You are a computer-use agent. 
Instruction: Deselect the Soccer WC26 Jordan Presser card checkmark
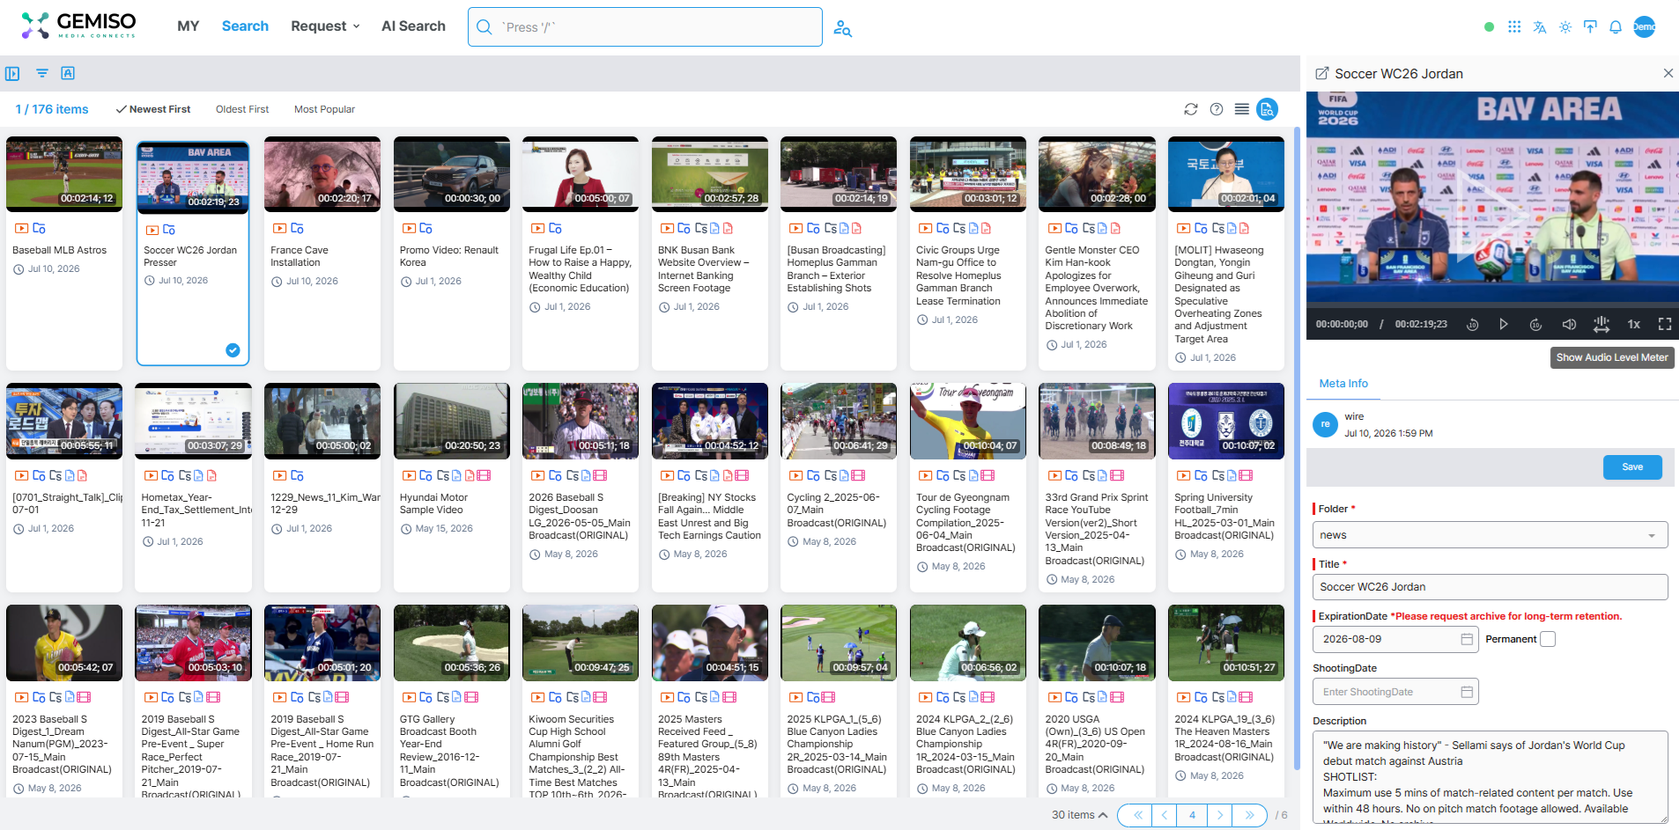(x=233, y=350)
